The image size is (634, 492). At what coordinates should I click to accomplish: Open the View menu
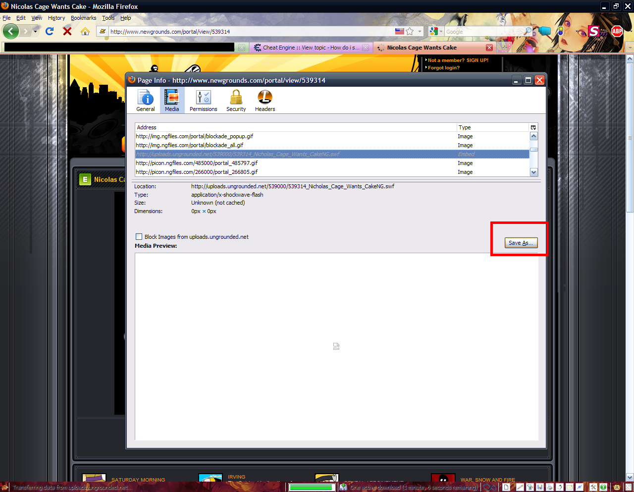(x=37, y=18)
